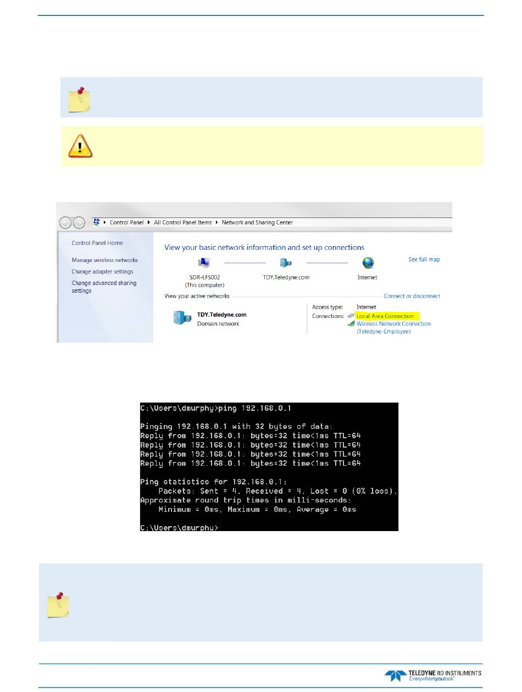Expand arrow before Network and Sharing Center
The image size is (522, 692).
[216, 222]
